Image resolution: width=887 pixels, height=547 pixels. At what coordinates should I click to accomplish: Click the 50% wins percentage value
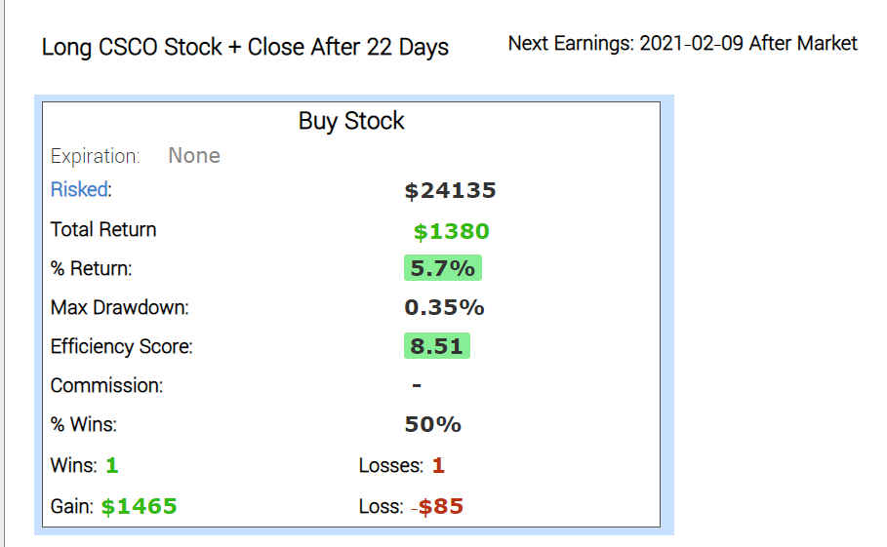[432, 425]
